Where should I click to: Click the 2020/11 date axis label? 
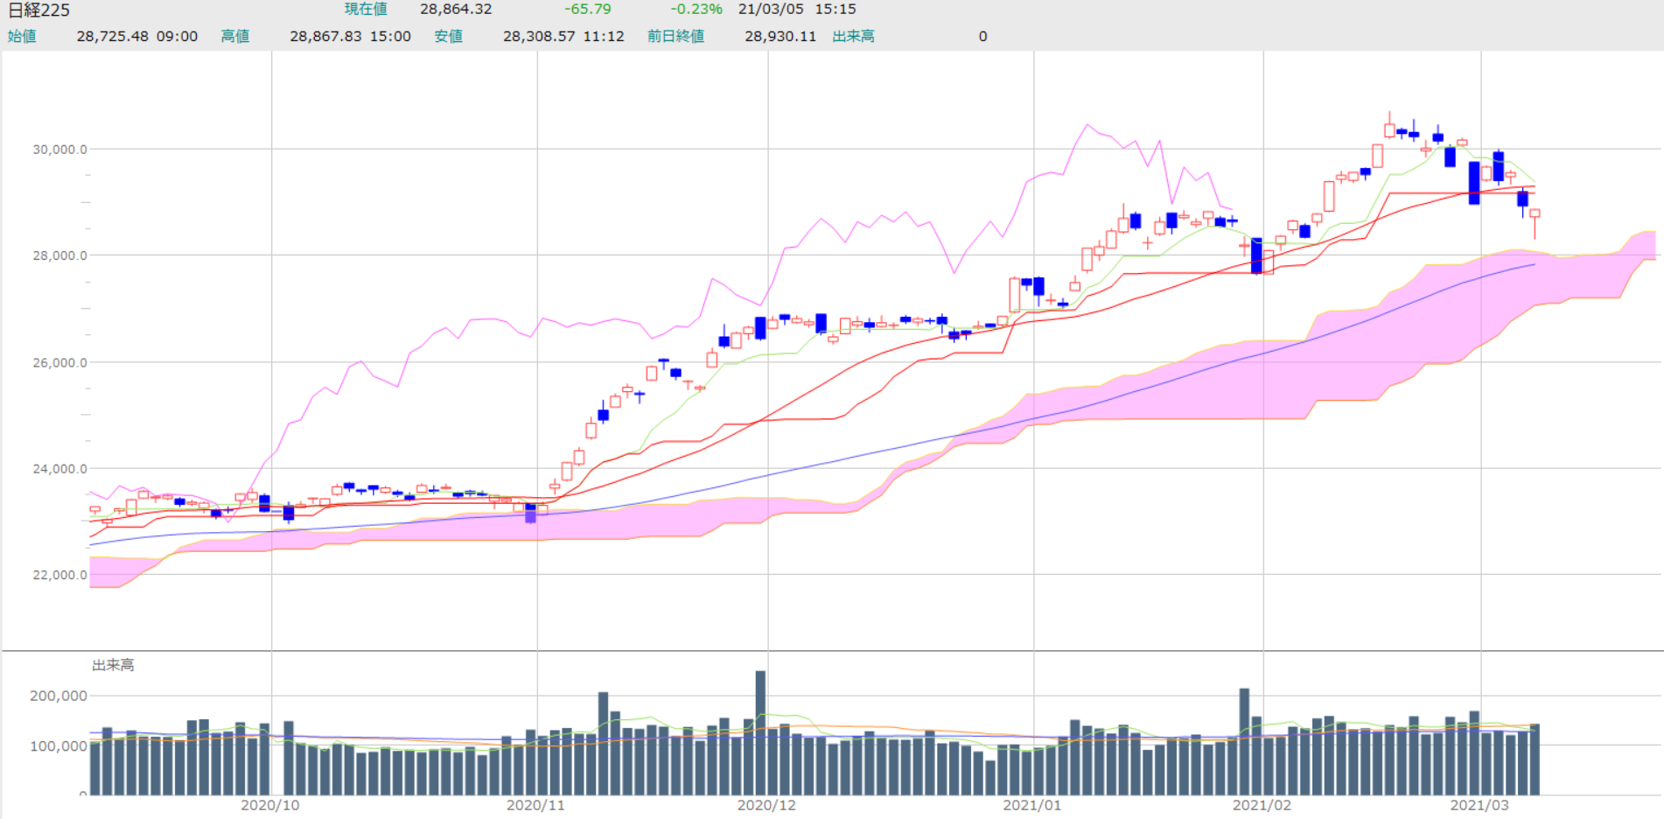(536, 805)
